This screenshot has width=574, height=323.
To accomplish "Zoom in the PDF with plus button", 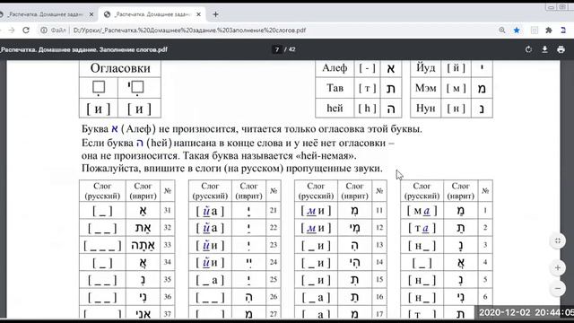I will point(558,267).
